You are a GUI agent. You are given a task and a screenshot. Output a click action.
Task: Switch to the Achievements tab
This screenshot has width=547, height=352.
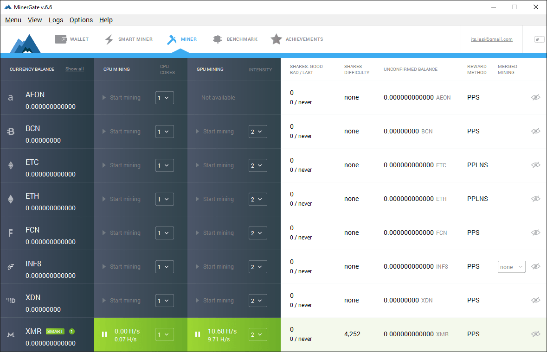point(297,39)
